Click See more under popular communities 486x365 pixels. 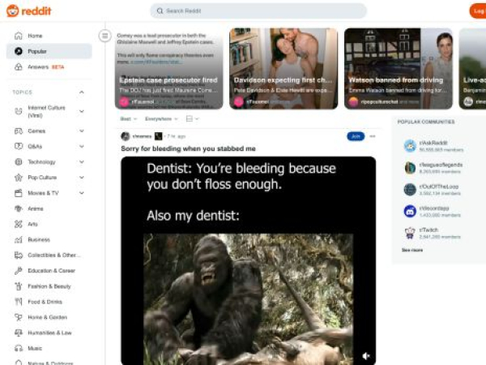[x=412, y=250]
